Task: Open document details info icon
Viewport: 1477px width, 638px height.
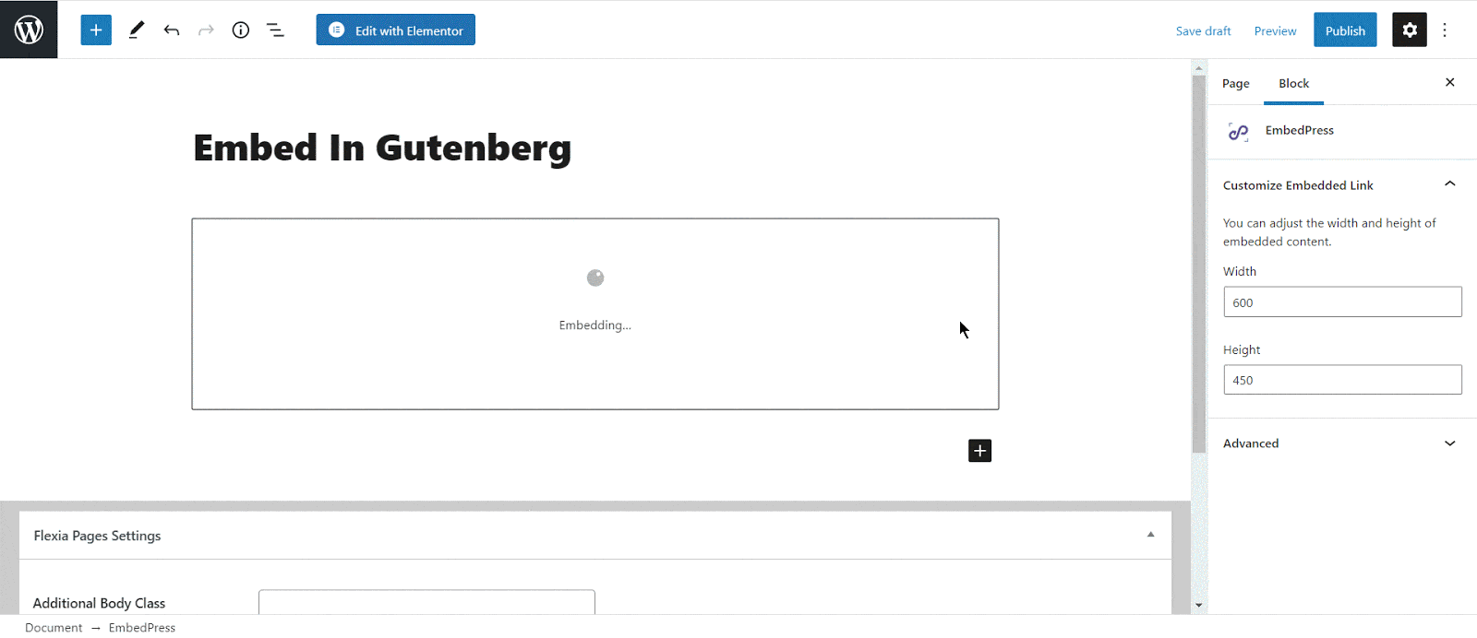Action: click(241, 30)
